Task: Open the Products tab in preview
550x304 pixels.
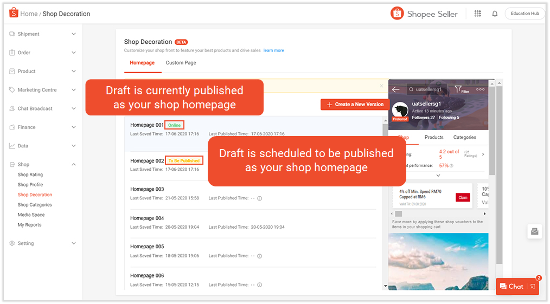Action: click(434, 137)
